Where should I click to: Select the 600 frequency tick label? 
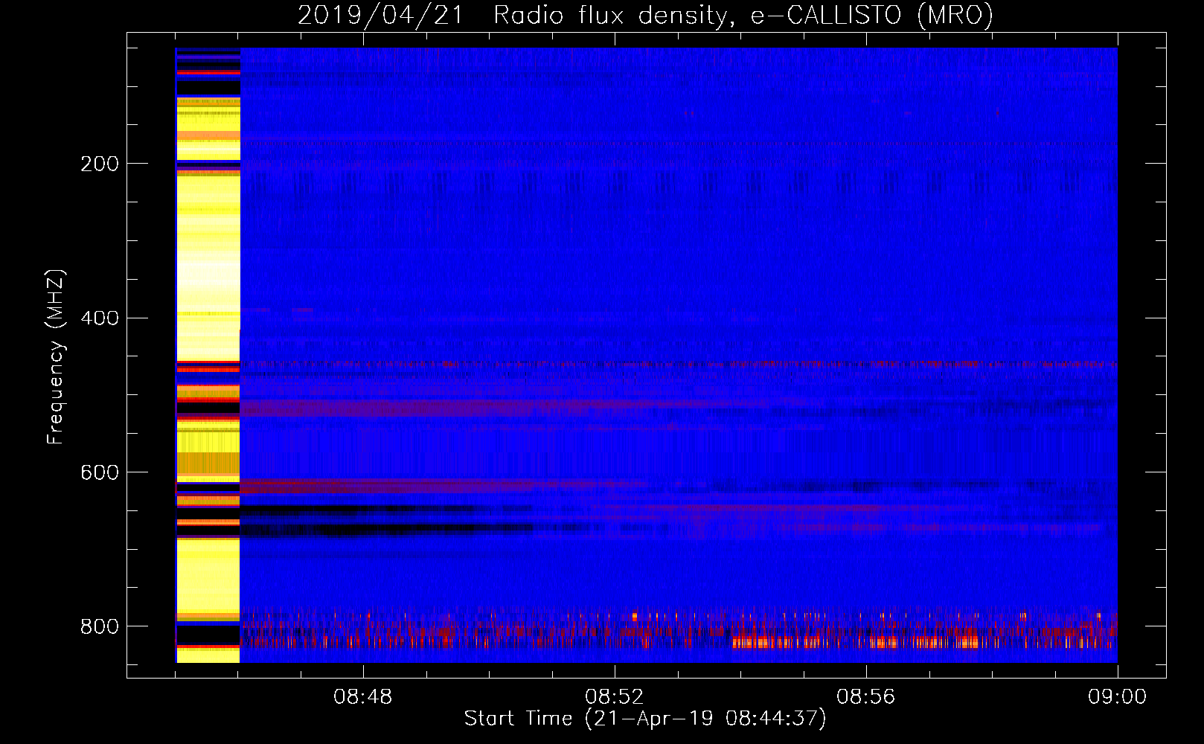pos(100,473)
